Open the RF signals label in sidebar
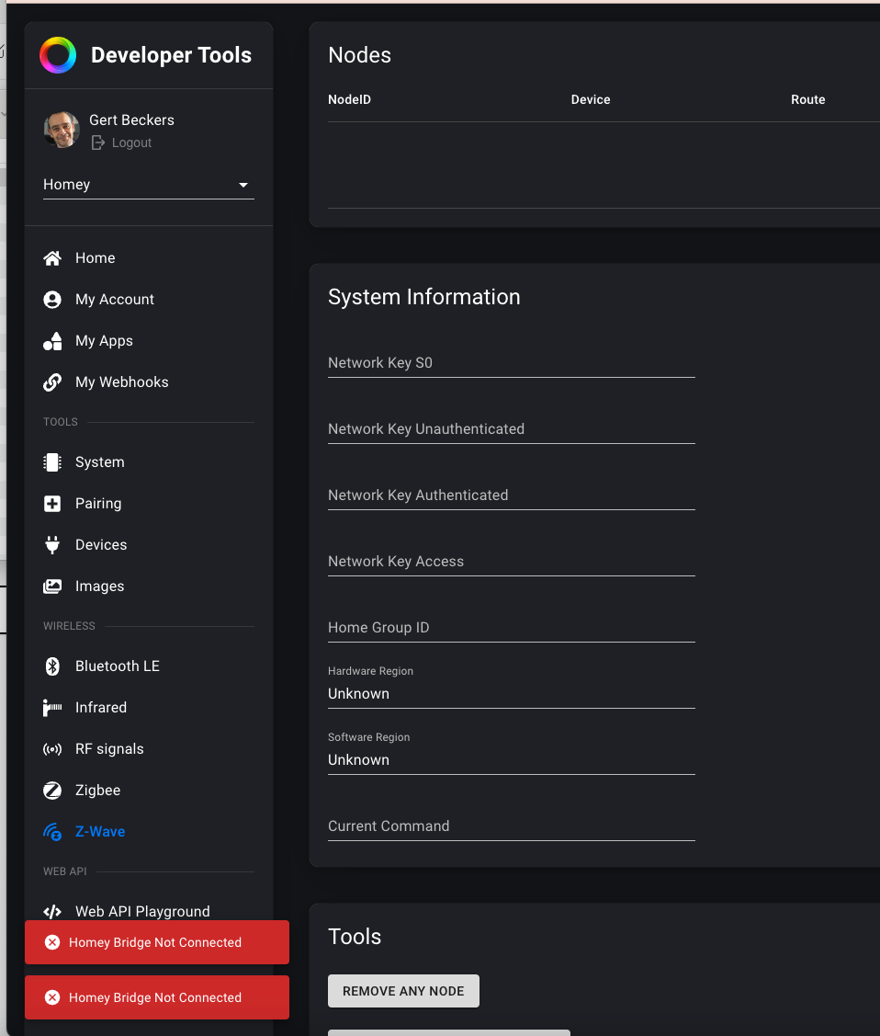The width and height of the screenshot is (880, 1036). pyautogui.click(x=109, y=749)
